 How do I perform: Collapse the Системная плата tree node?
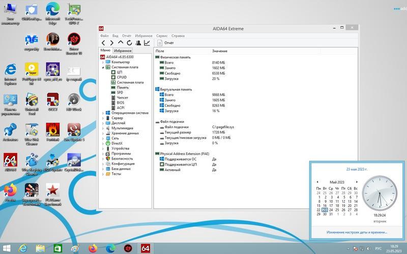click(x=103, y=67)
